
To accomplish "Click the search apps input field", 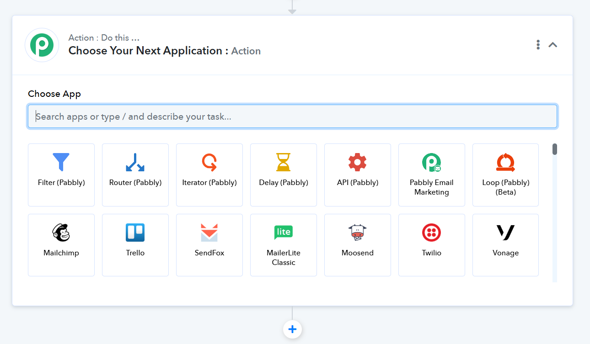I will 292,116.
